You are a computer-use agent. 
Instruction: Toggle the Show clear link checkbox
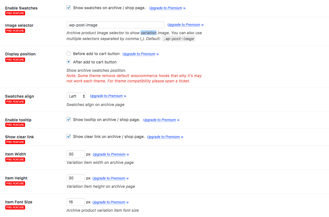[x=69, y=137]
